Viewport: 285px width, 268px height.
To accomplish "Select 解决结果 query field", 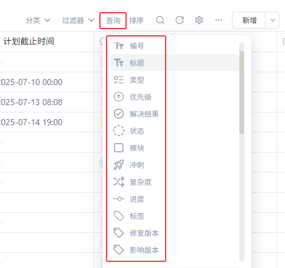I will pyautogui.click(x=175, y=114).
